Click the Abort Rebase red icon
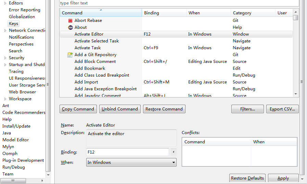The image size is (307, 184). click(70, 21)
